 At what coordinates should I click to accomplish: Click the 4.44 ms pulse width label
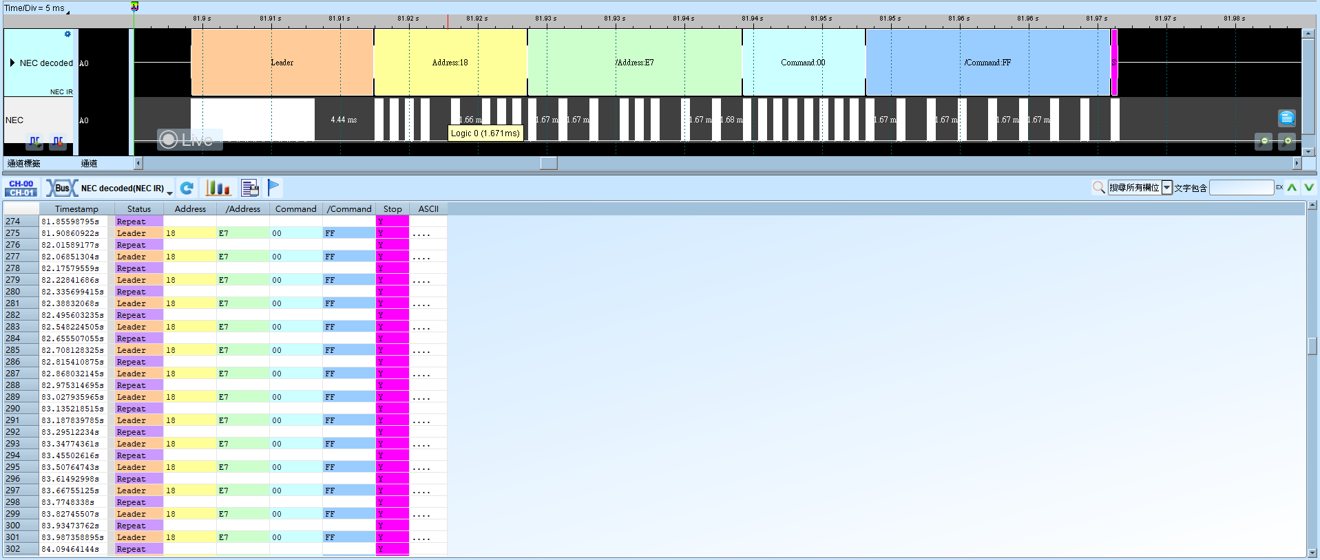click(344, 120)
